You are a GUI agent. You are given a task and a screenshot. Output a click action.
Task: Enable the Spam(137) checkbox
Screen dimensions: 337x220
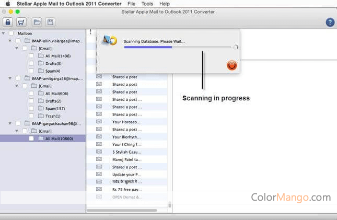point(32,108)
